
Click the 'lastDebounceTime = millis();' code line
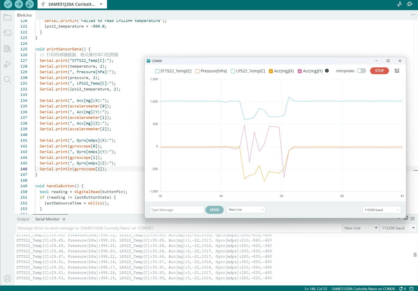click(x=76, y=203)
